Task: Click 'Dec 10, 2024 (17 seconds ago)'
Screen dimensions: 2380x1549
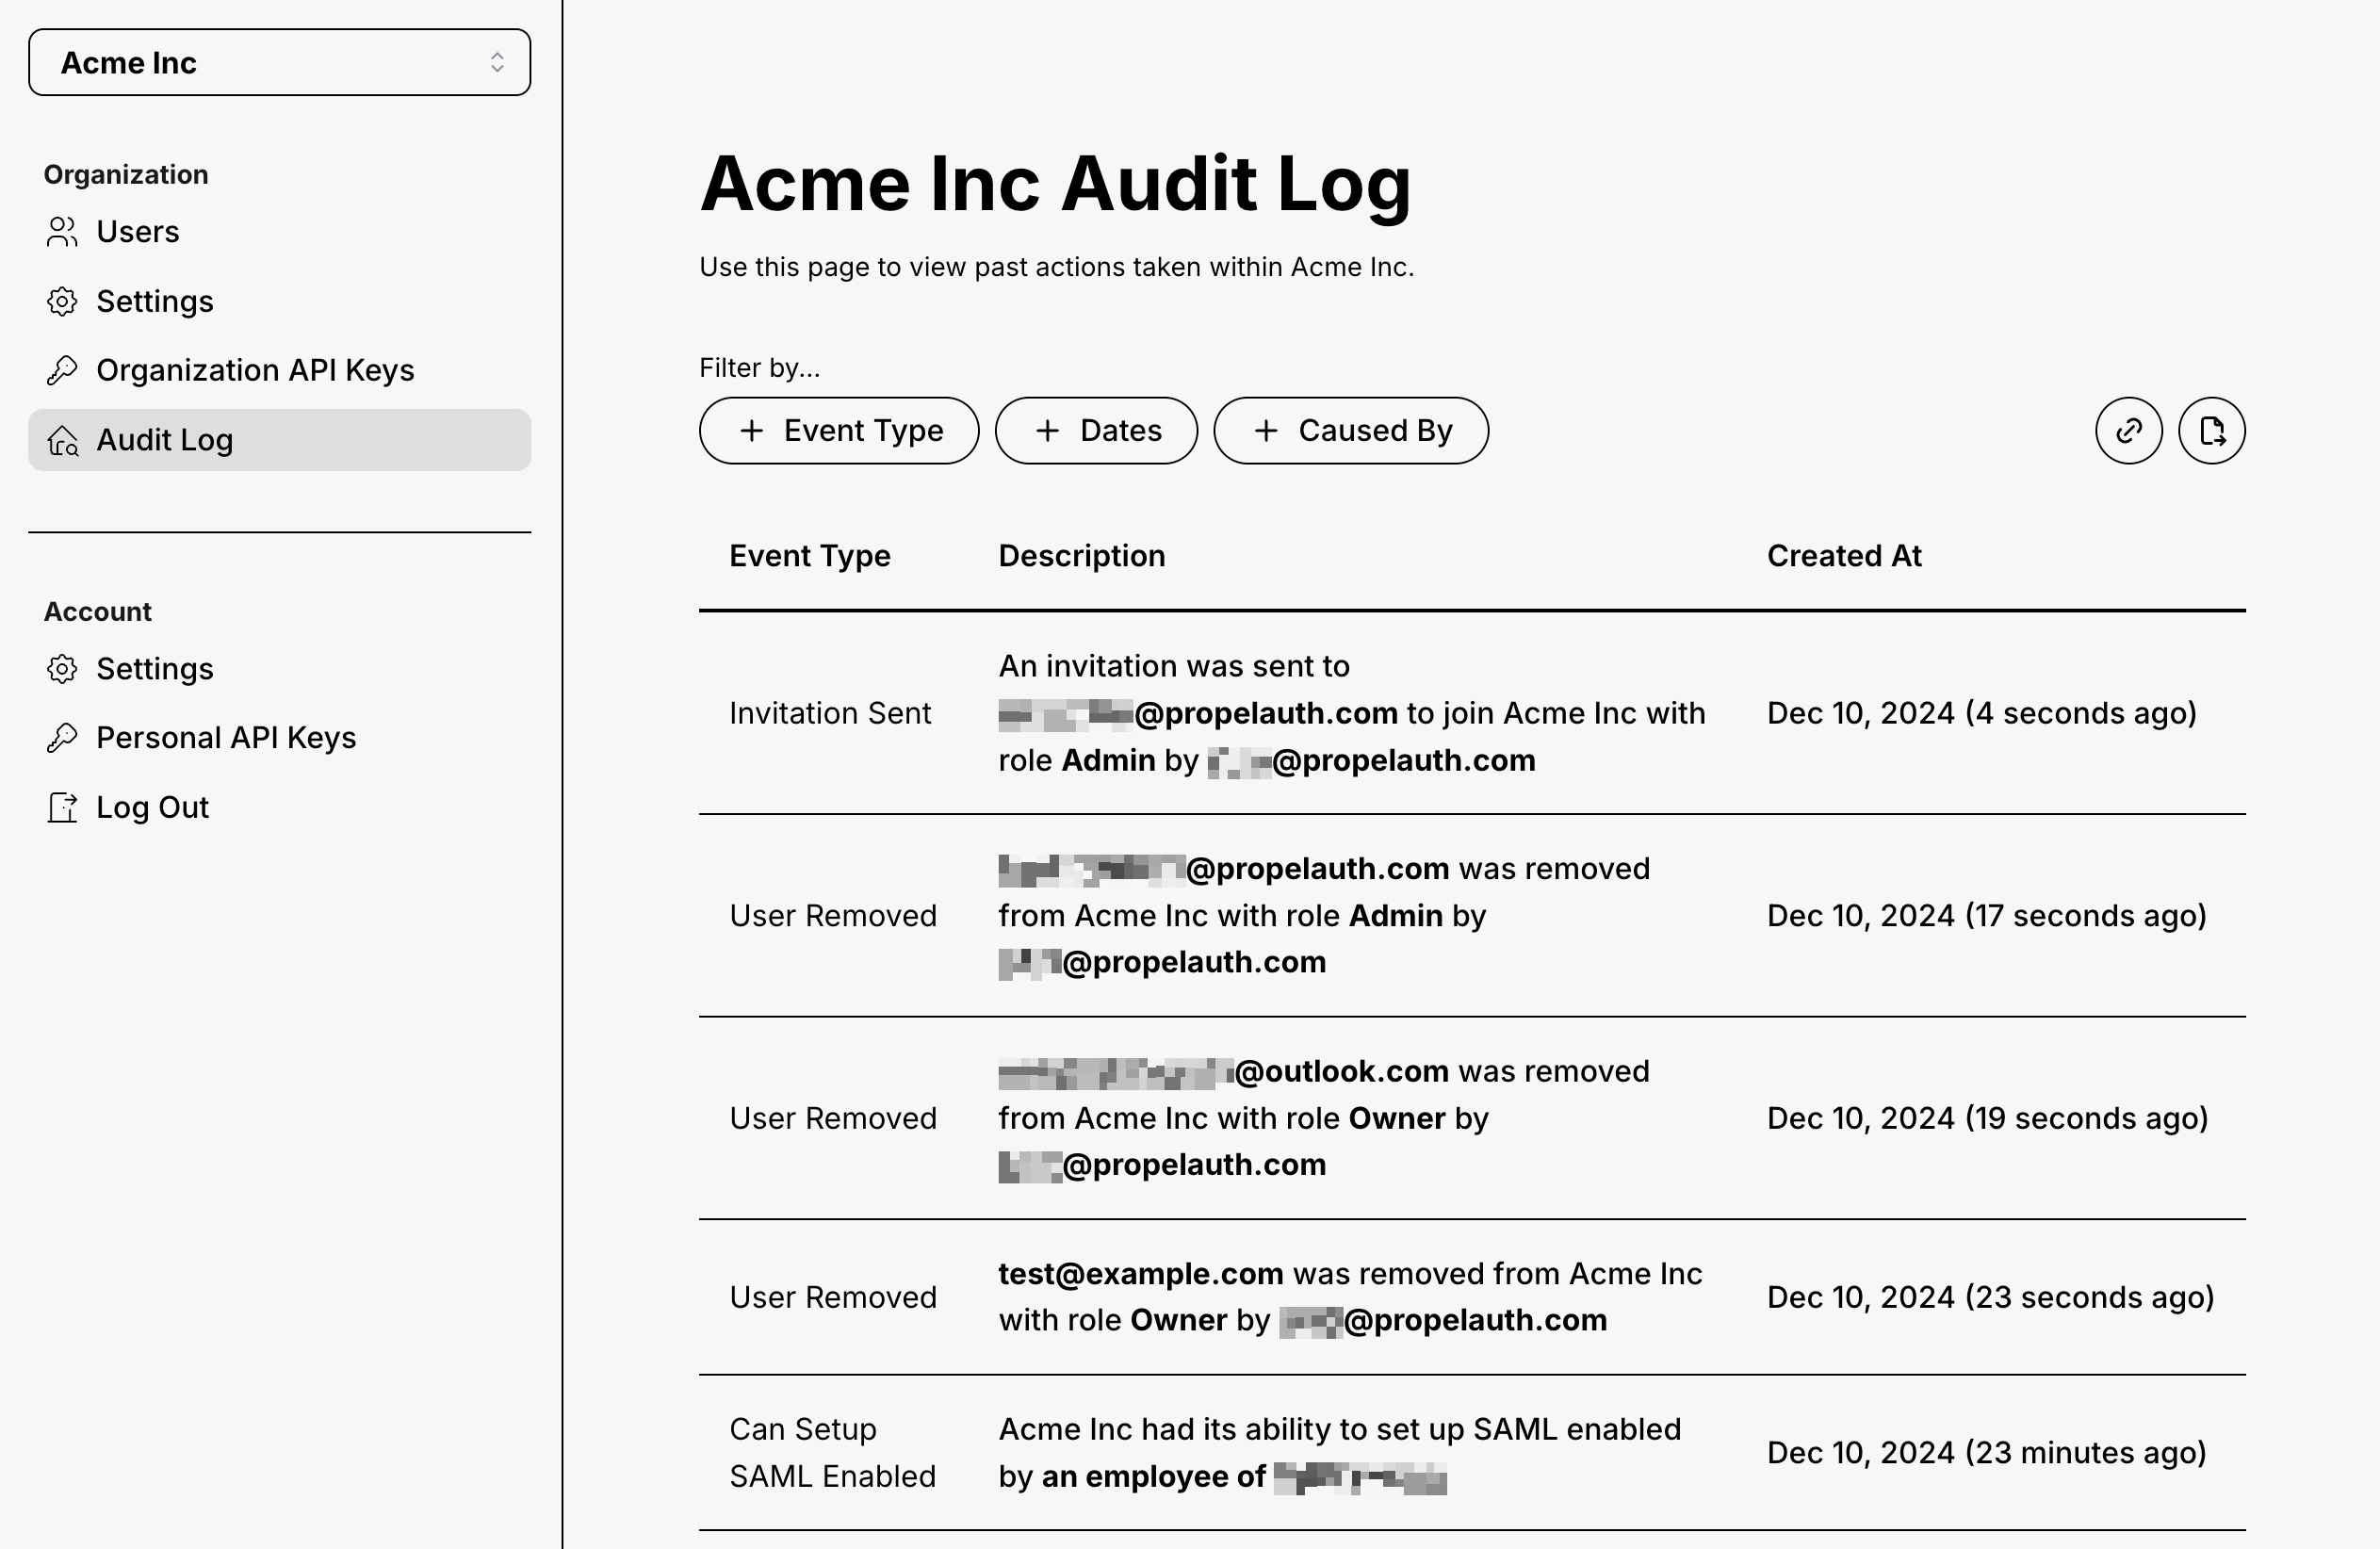Action: pyautogui.click(x=1987, y=916)
